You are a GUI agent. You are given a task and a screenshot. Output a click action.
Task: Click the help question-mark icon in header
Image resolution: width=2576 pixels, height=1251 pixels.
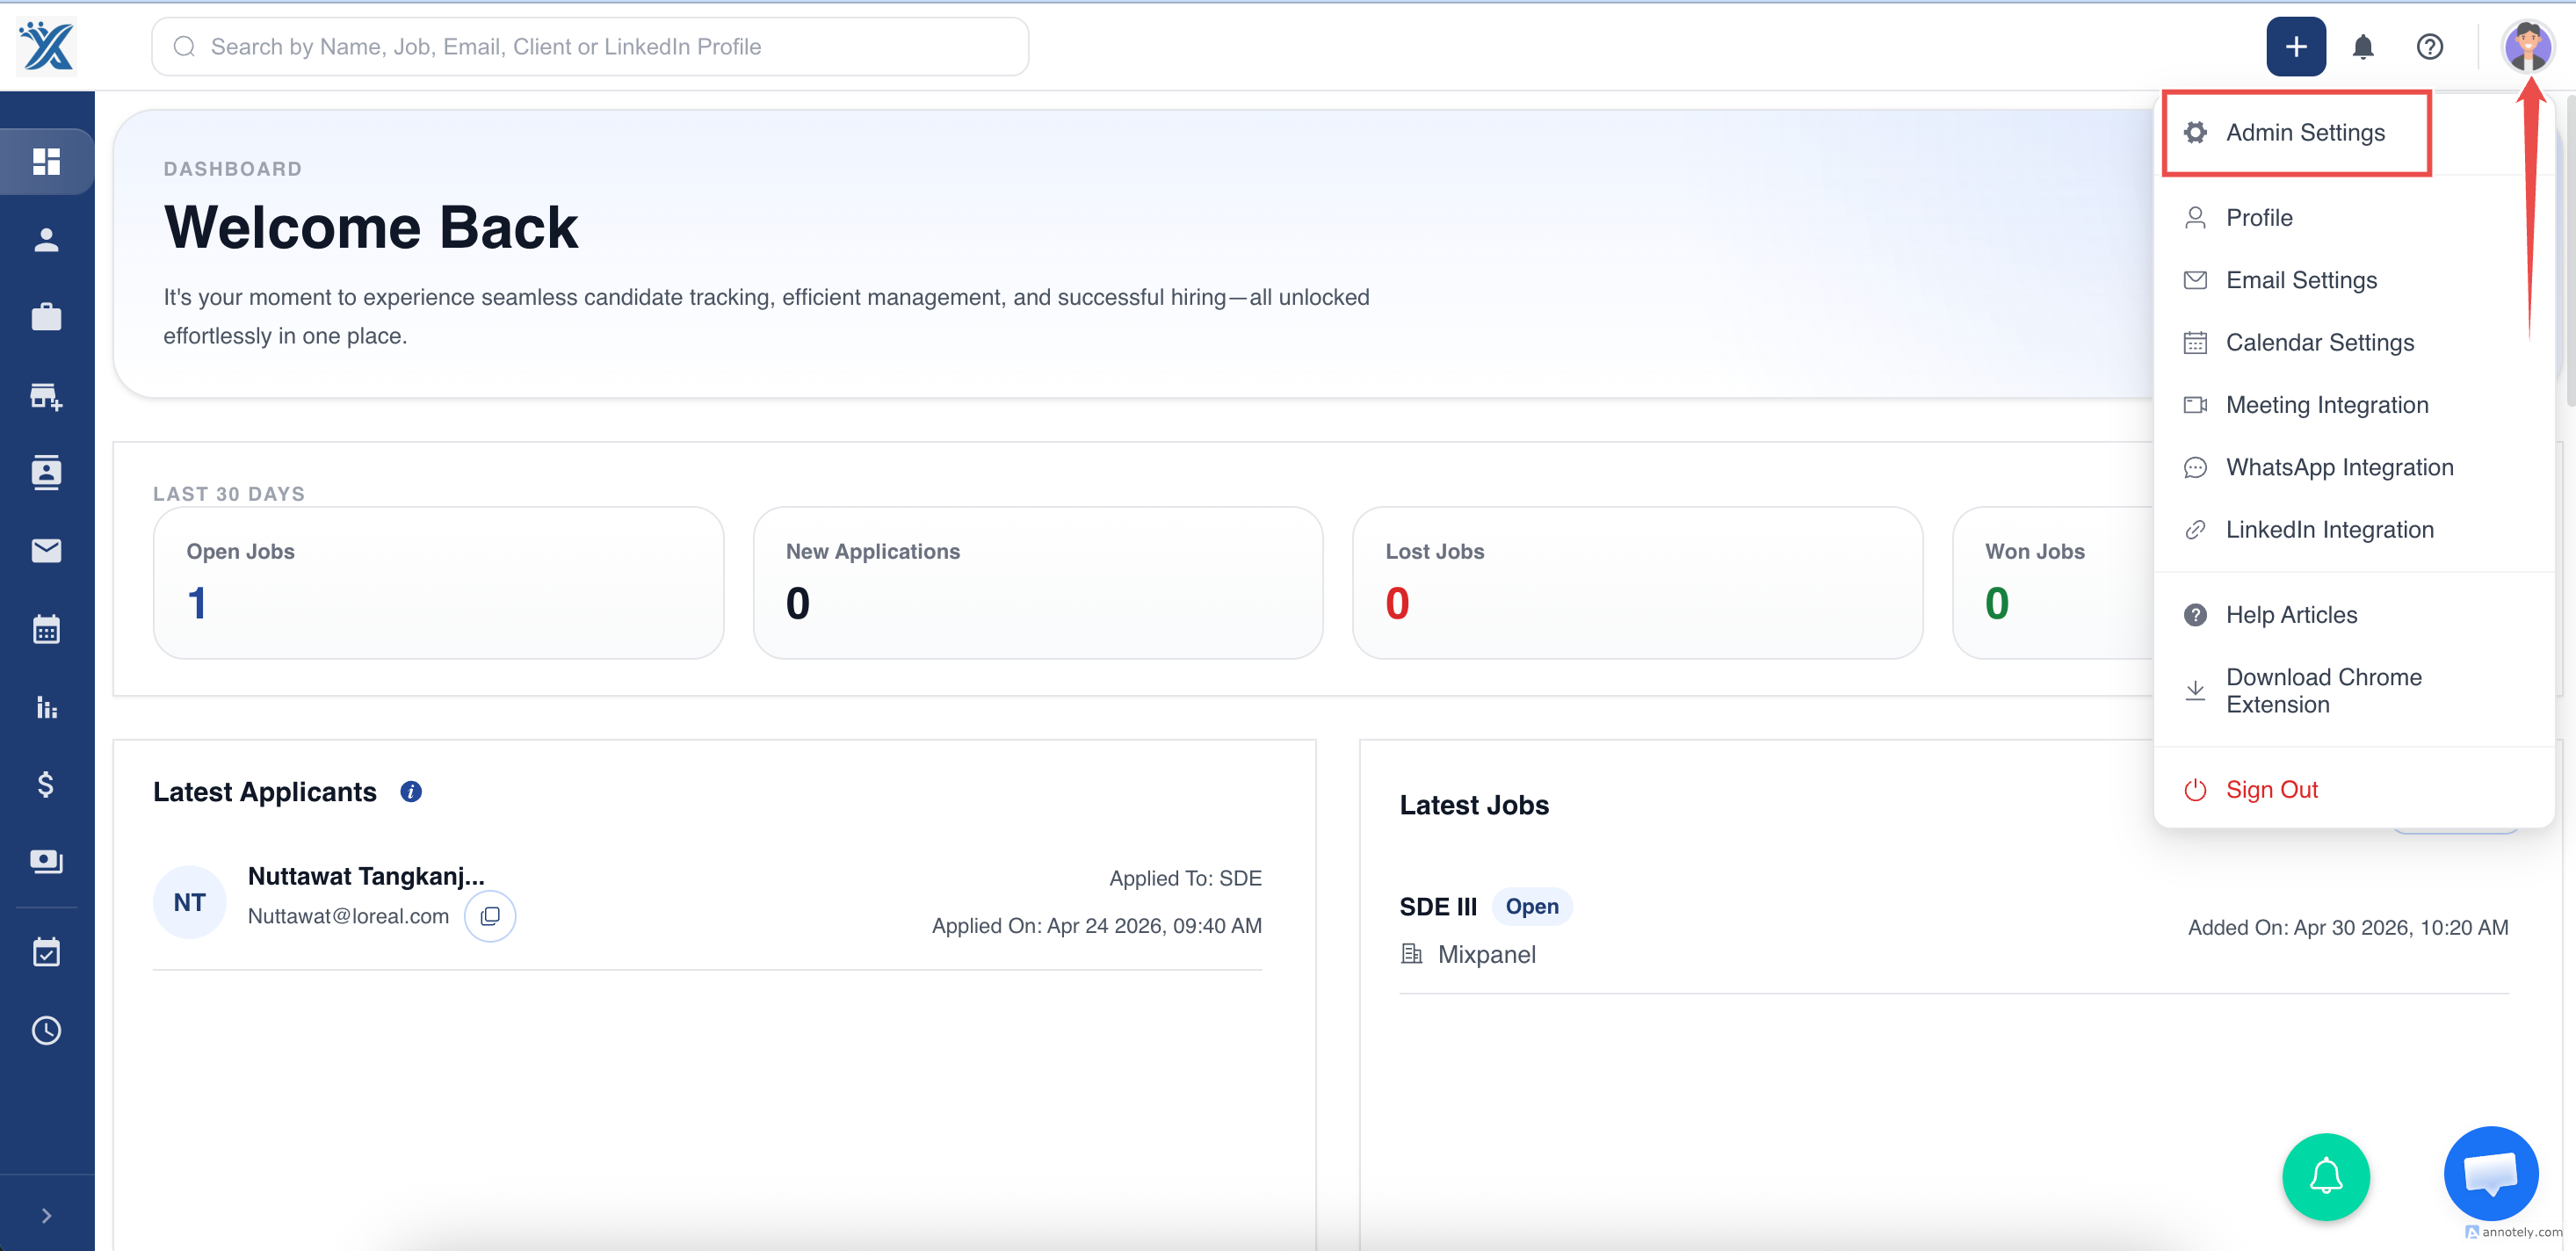coord(2429,46)
